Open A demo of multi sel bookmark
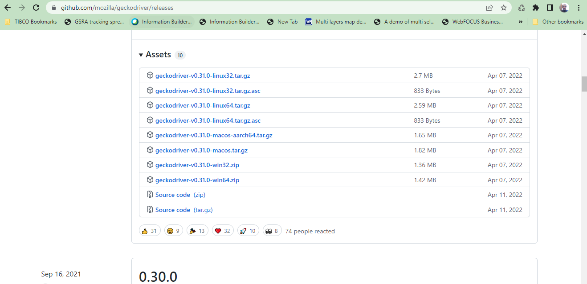The image size is (587, 284). (x=404, y=21)
